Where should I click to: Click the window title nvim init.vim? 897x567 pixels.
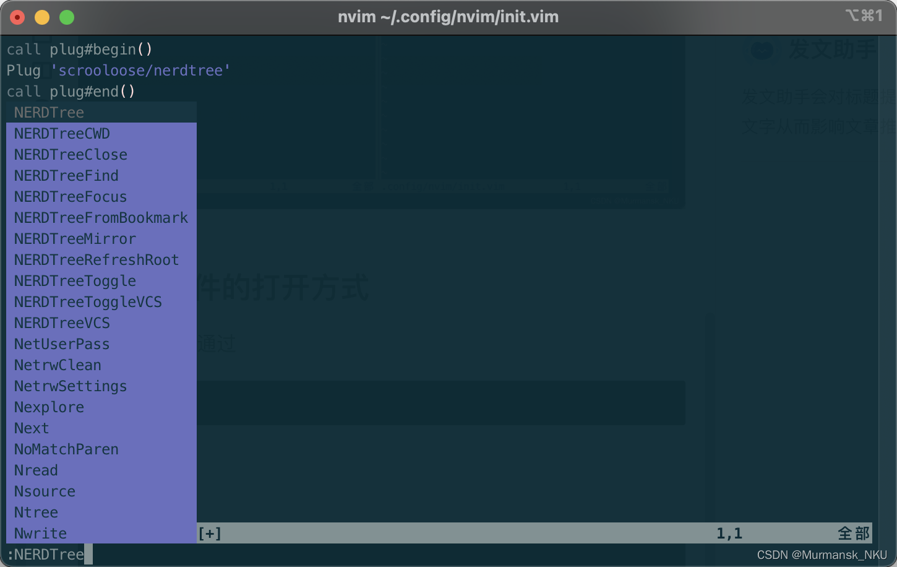(448, 17)
